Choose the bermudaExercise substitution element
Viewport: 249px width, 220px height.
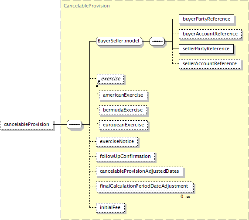click(123, 110)
